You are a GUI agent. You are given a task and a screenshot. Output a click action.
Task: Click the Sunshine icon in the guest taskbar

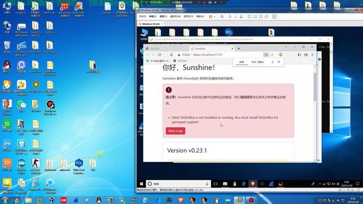click(x=281, y=184)
